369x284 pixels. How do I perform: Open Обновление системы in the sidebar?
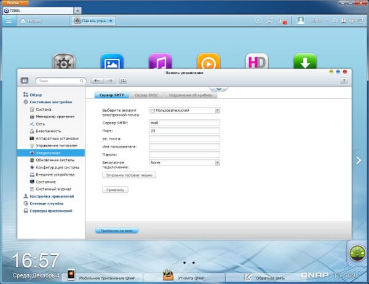point(52,160)
